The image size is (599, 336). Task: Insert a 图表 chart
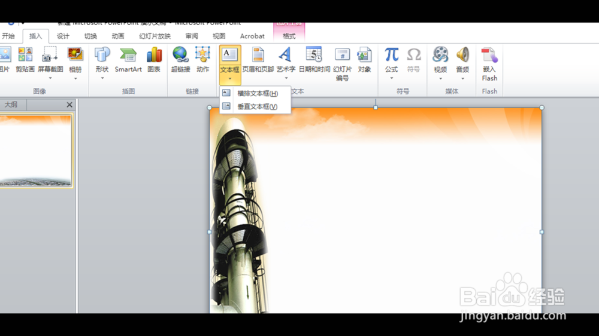tap(154, 60)
